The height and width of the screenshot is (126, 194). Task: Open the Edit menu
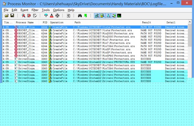(x=14, y=10)
